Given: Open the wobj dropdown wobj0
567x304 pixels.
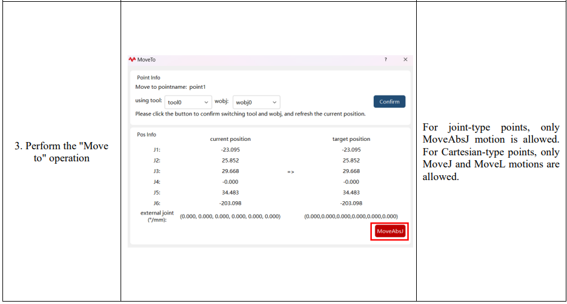Looking at the screenshot, I should [x=256, y=102].
